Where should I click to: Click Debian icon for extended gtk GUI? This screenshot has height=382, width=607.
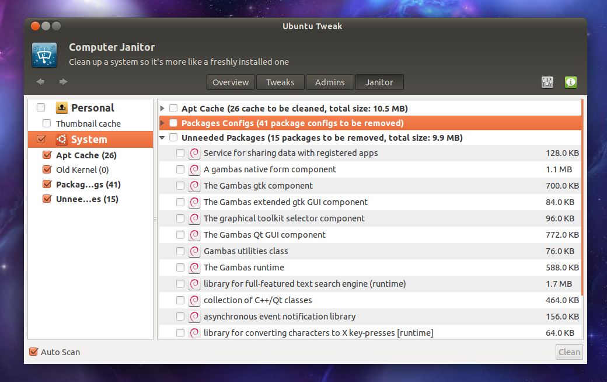(x=194, y=202)
